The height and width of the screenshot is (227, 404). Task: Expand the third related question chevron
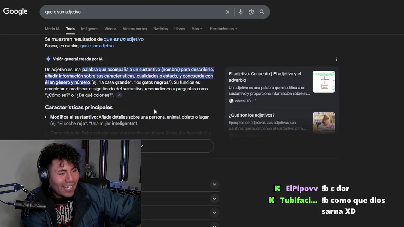[214, 212]
